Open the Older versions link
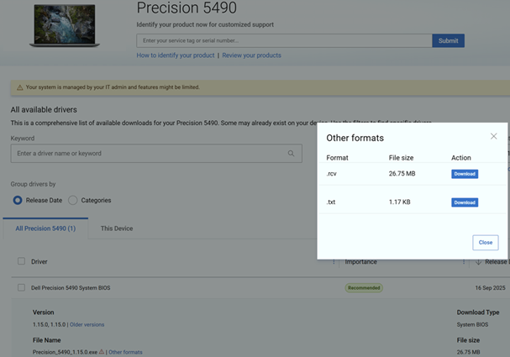Image resolution: width=510 pixels, height=357 pixels. point(87,324)
